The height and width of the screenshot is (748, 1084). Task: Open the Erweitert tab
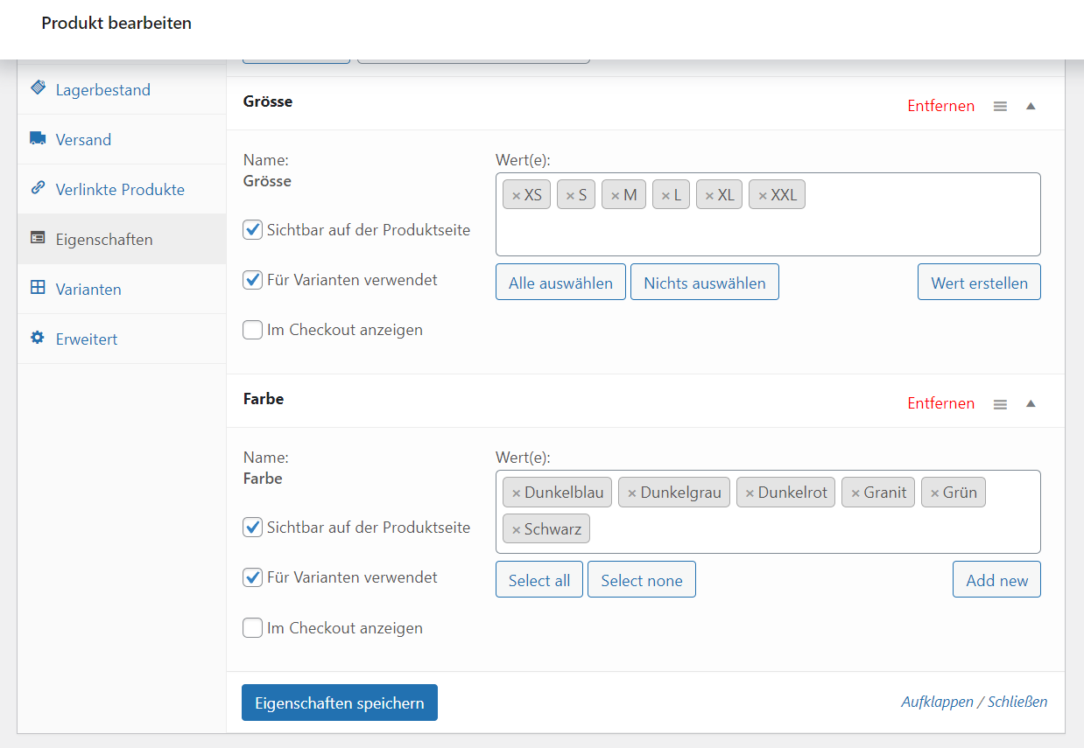point(122,339)
